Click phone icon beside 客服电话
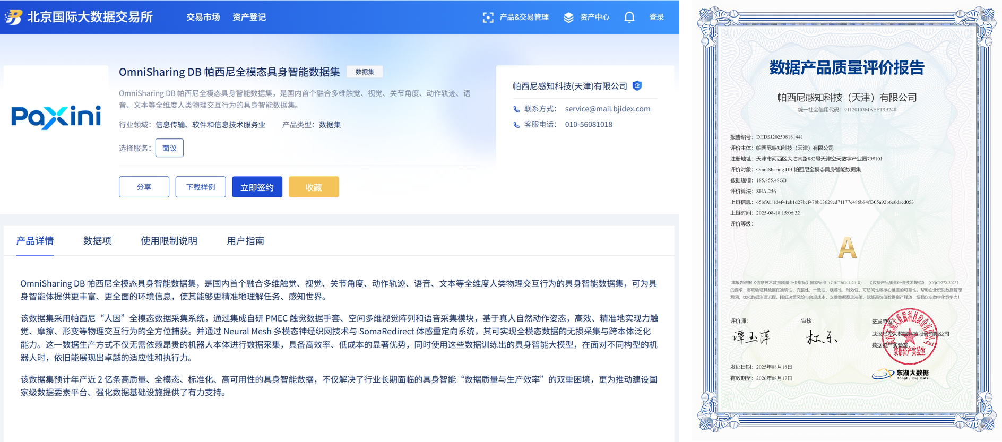Viewport: 1002px width, 442px height. click(516, 125)
